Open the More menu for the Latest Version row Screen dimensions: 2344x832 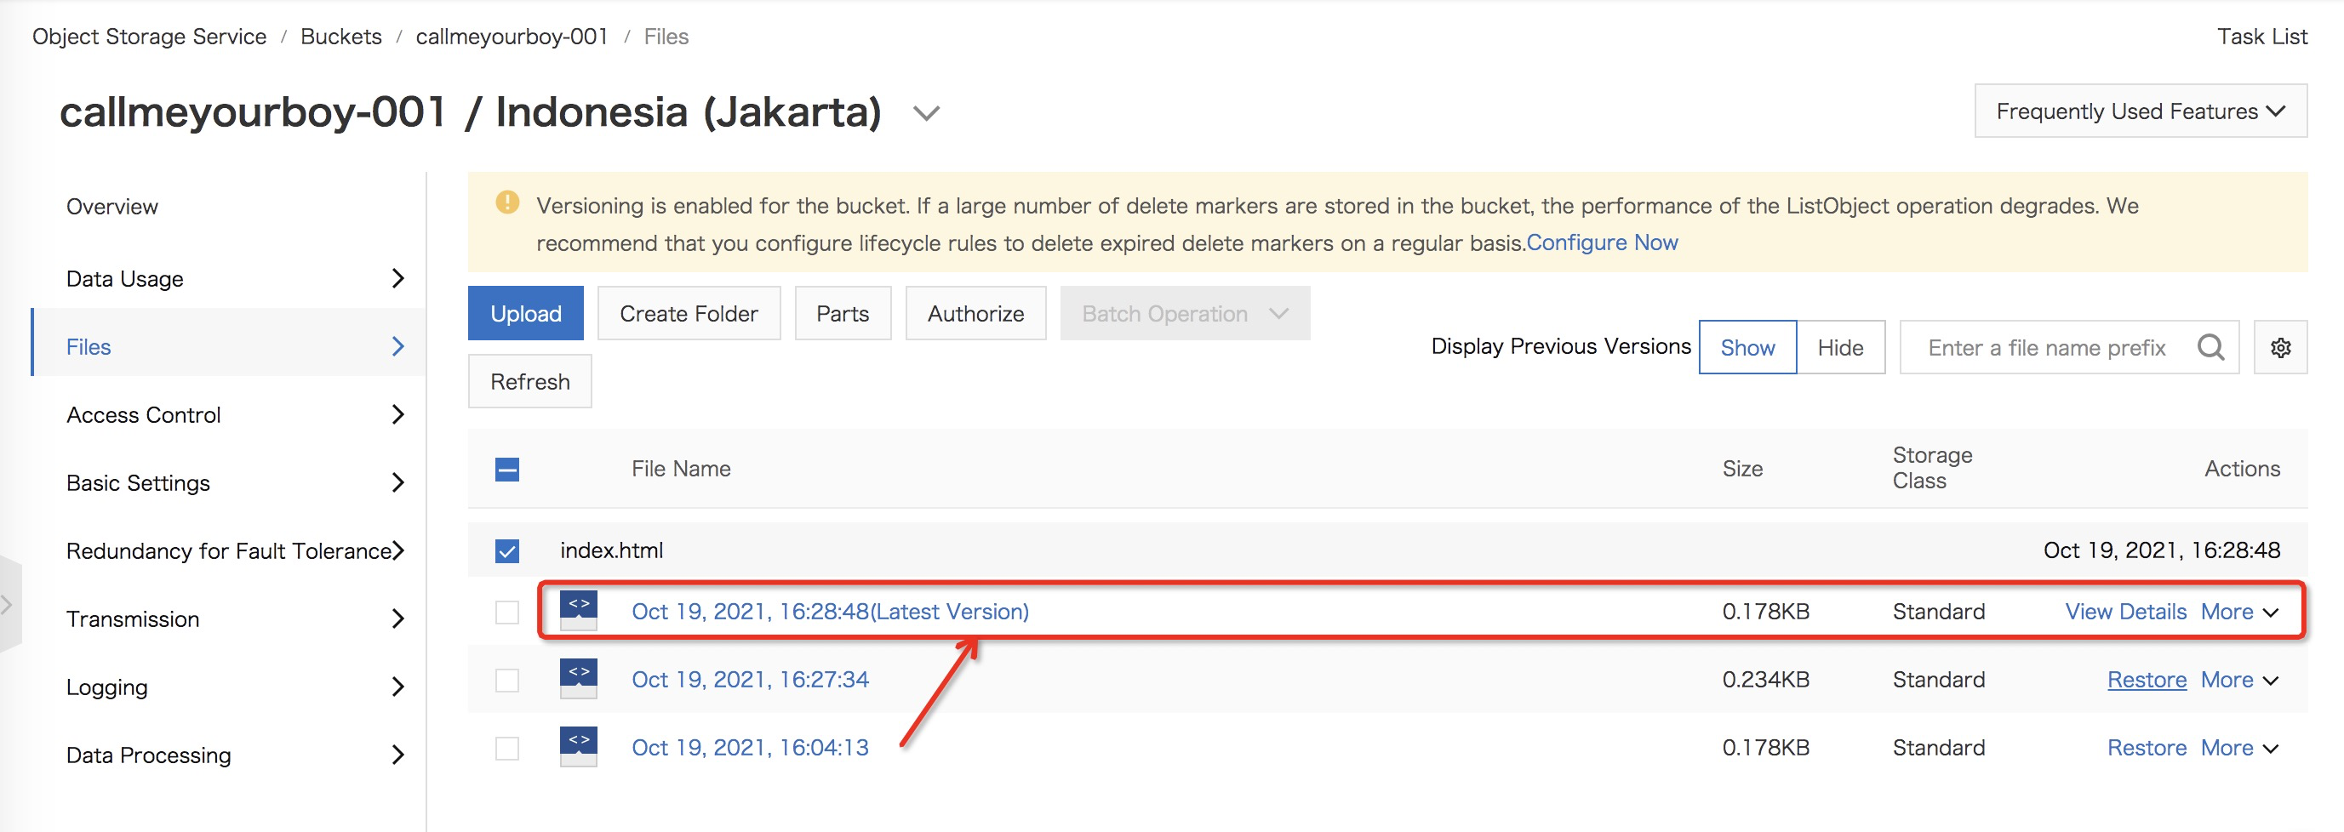click(2238, 611)
